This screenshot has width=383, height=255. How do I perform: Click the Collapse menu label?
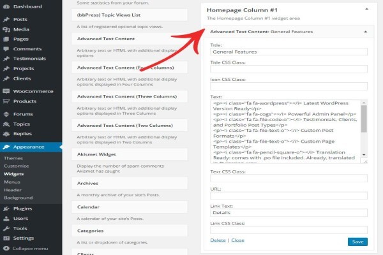[30, 249]
